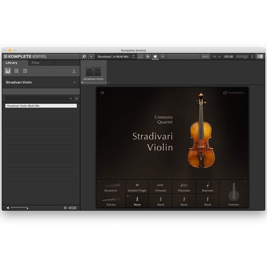Click the Komplete Kontrol logo
The width and height of the screenshot is (267, 267).
(25, 56)
